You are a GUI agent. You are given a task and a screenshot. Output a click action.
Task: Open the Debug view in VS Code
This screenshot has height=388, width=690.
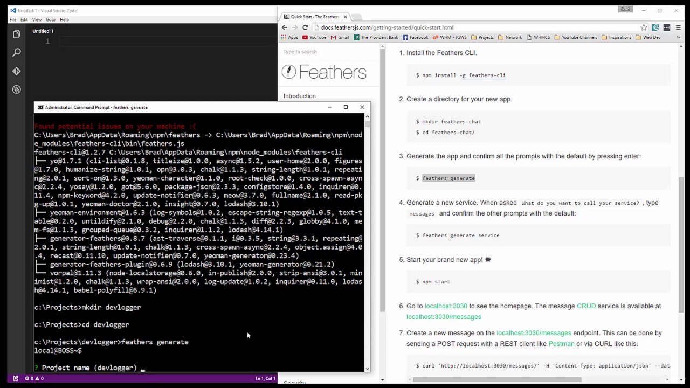coord(16,89)
